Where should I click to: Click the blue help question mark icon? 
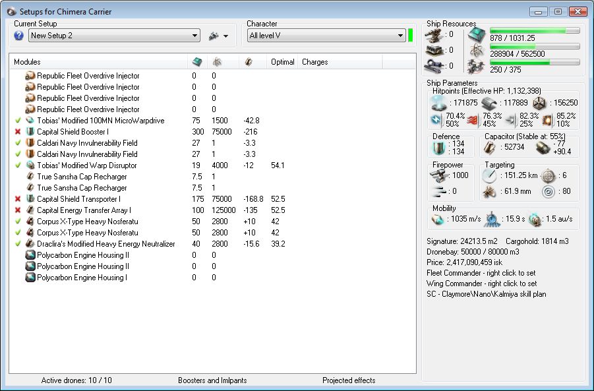[x=18, y=36]
